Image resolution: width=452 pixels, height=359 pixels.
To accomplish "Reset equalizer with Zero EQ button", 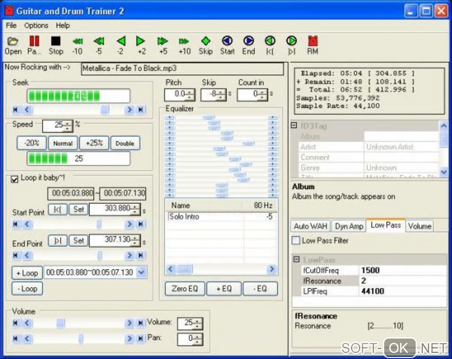I will pos(185,288).
